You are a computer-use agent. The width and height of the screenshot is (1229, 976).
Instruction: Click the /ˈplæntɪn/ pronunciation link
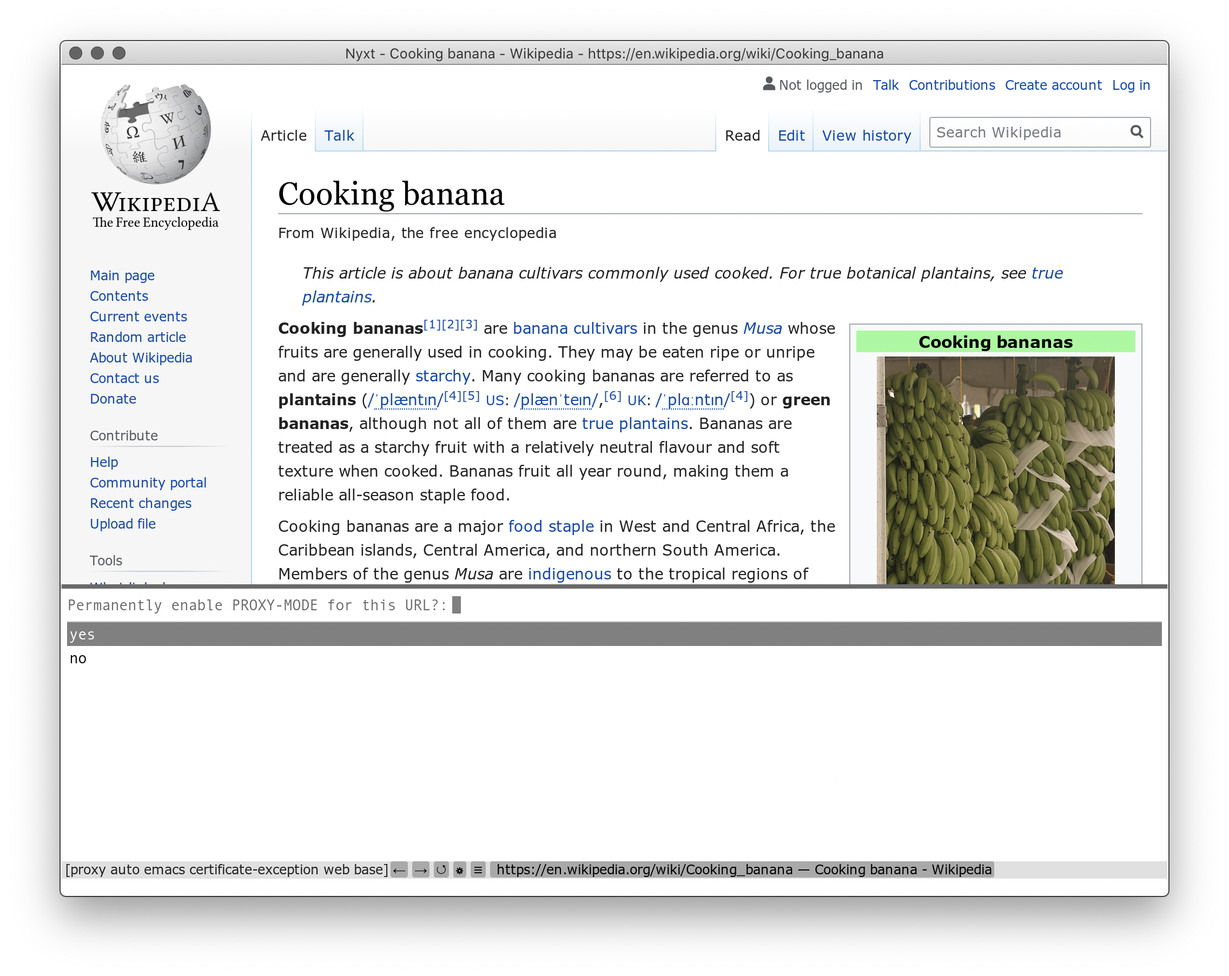click(405, 400)
